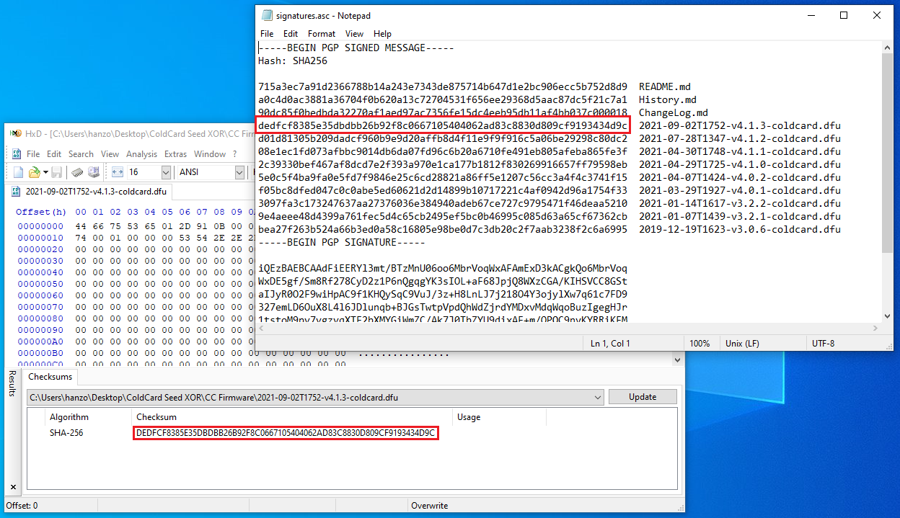Click the HxD document icon beside File menu
Viewport: 900px width, 518px height.
[x=16, y=153]
